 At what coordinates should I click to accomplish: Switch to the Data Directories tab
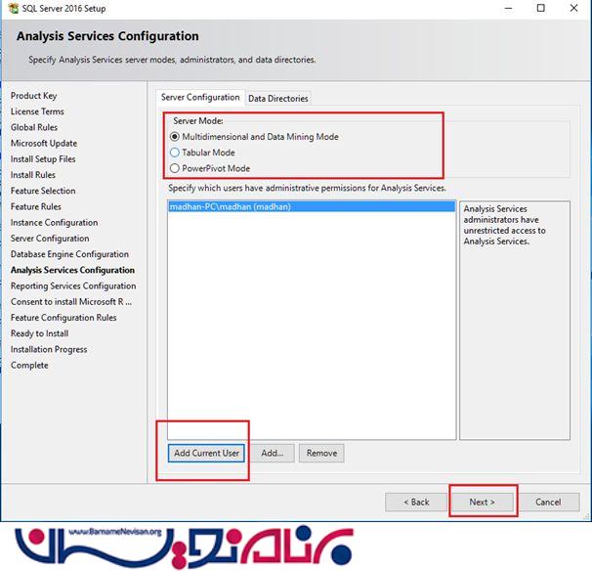point(278,99)
